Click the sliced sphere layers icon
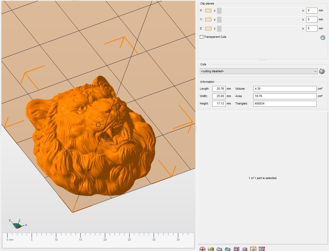Image resolution: width=329 pixels, height=251 pixels. point(245,249)
